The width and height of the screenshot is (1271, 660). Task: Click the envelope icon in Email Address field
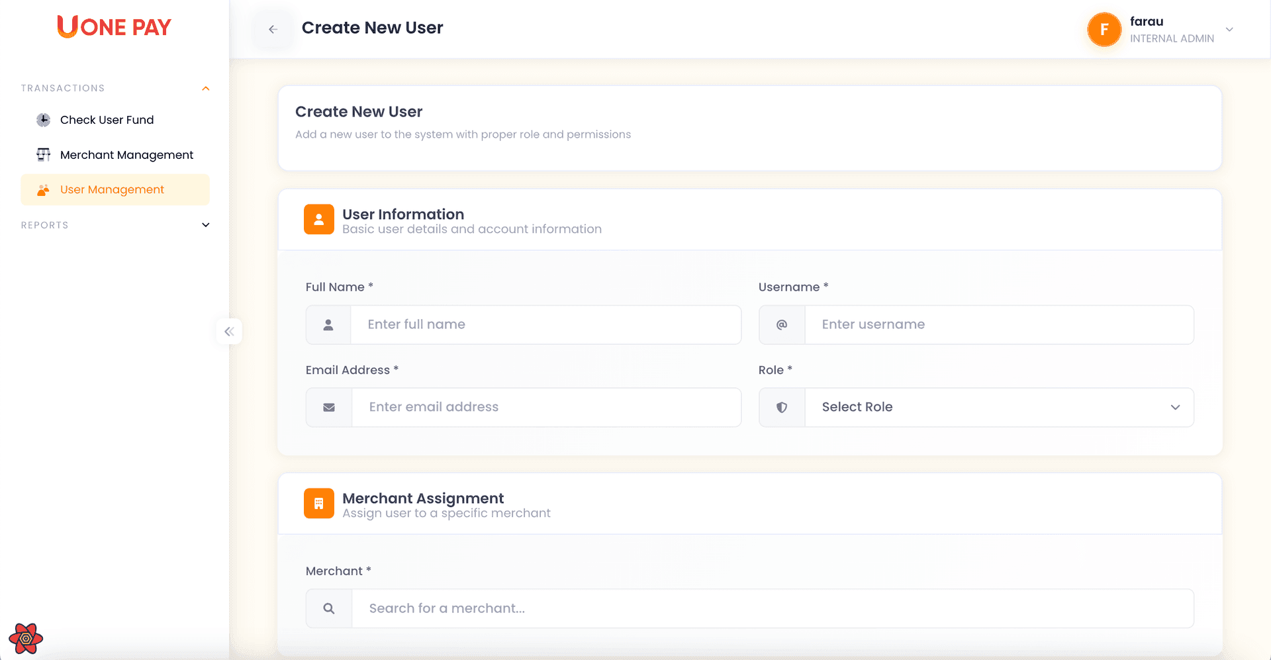(329, 408)
